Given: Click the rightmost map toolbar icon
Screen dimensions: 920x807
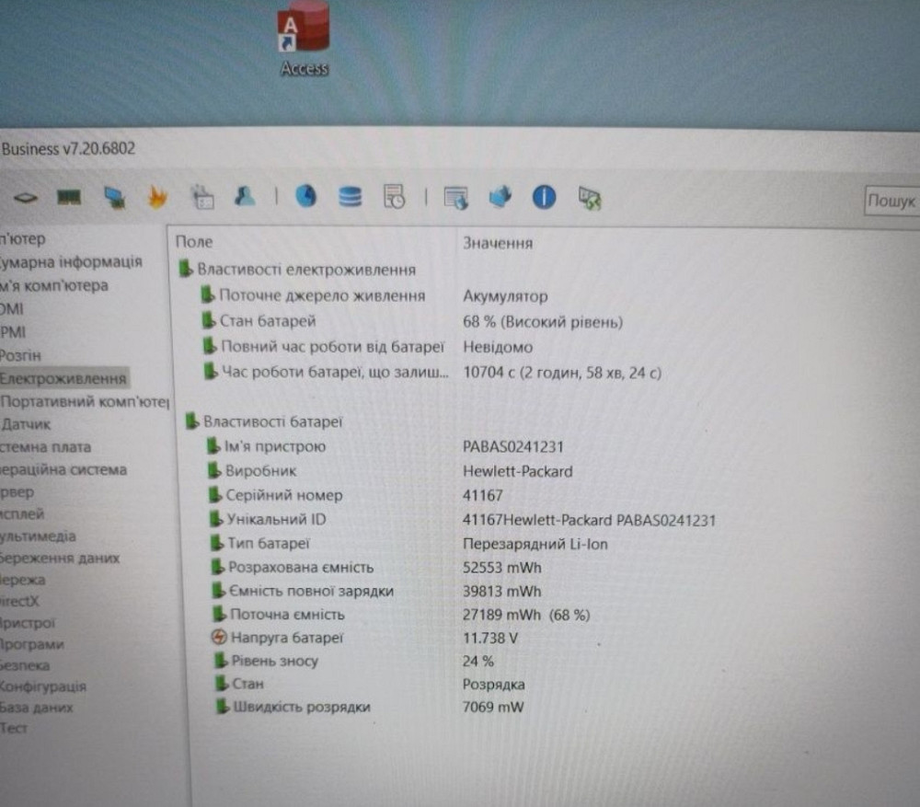Looking at the screenshot, I should coord(587,196).
